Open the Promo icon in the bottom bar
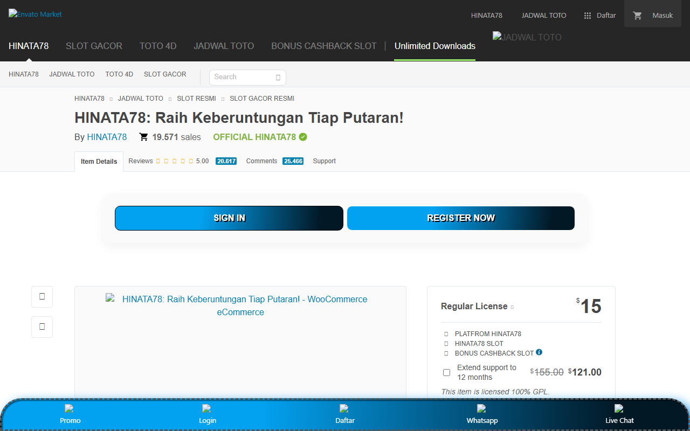Screen dimensions: 690x431 click(68, 408)
